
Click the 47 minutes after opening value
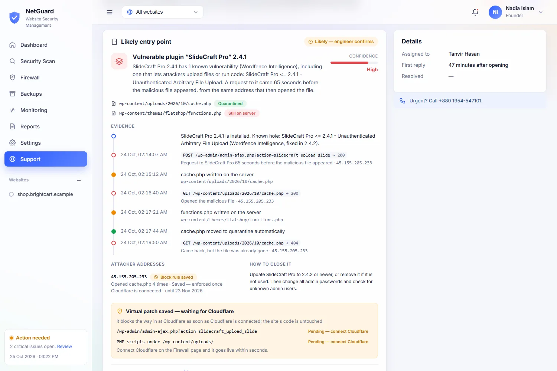pos(478,65)
